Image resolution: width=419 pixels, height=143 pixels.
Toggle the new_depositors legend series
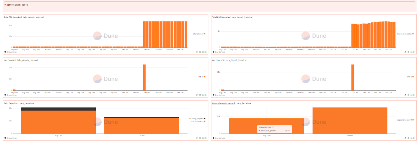[198, 121]
